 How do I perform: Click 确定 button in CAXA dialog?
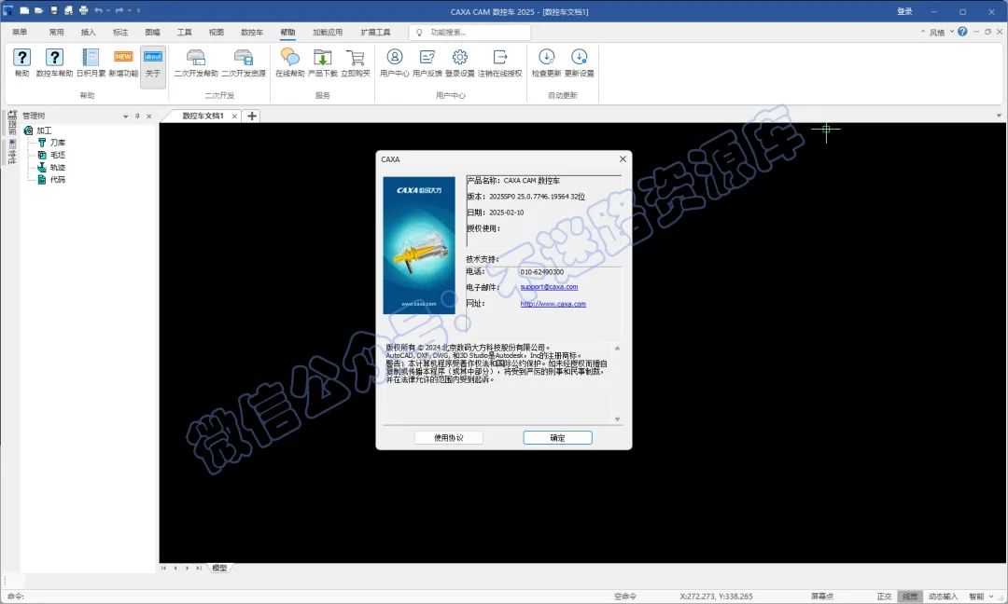pos(557,438)
